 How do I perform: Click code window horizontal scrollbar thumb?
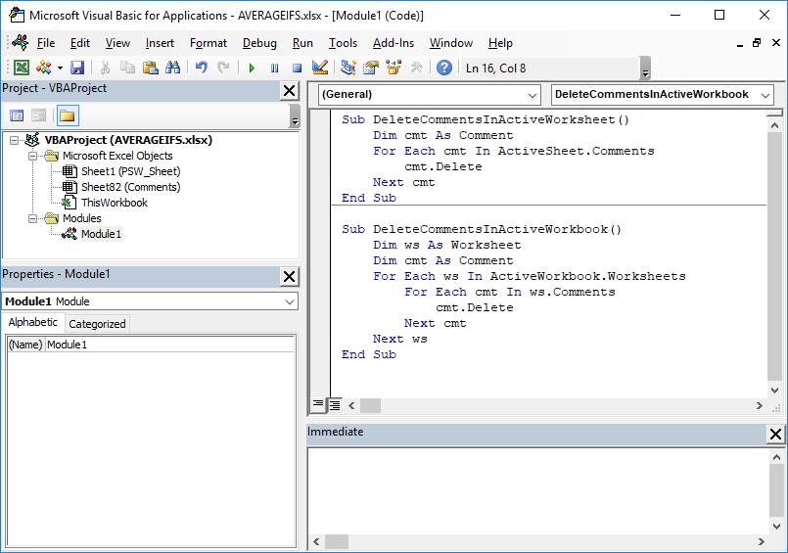point(370,405)
